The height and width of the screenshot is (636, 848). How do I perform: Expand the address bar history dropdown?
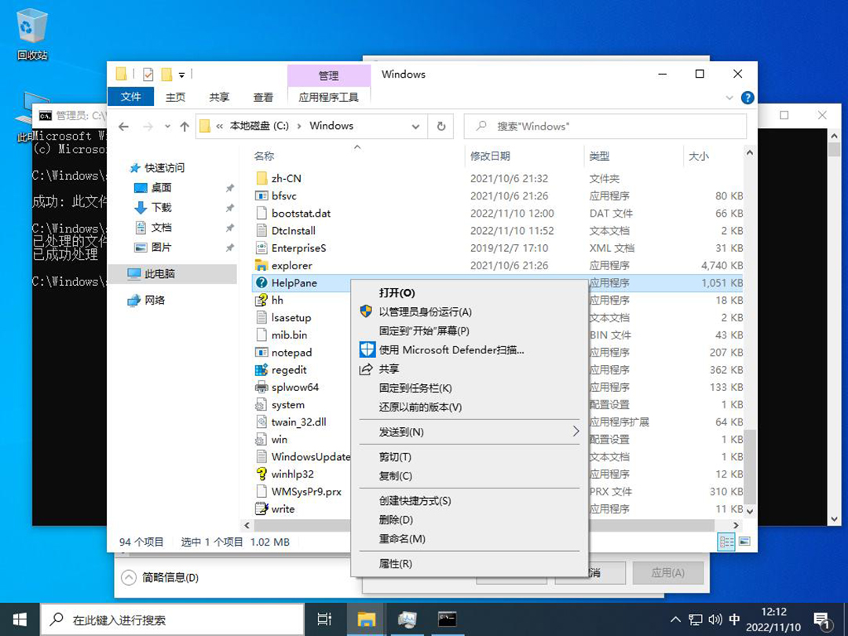[415, 126]
